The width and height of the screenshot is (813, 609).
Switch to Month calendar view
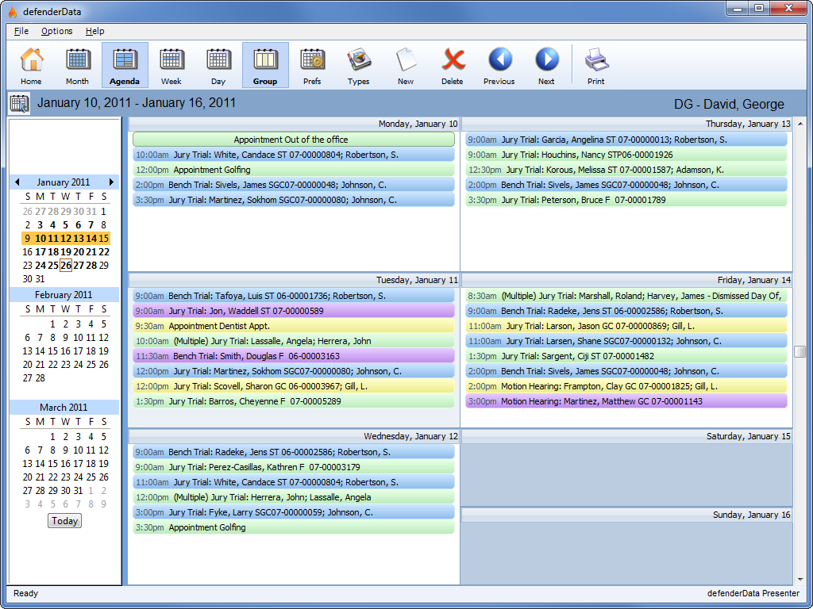coord(78,65)
